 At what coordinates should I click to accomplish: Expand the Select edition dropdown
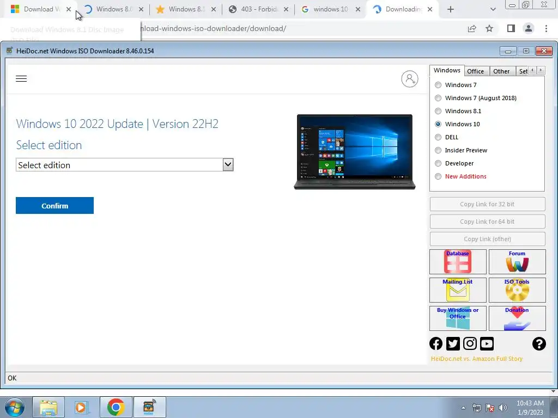[228, 164]
